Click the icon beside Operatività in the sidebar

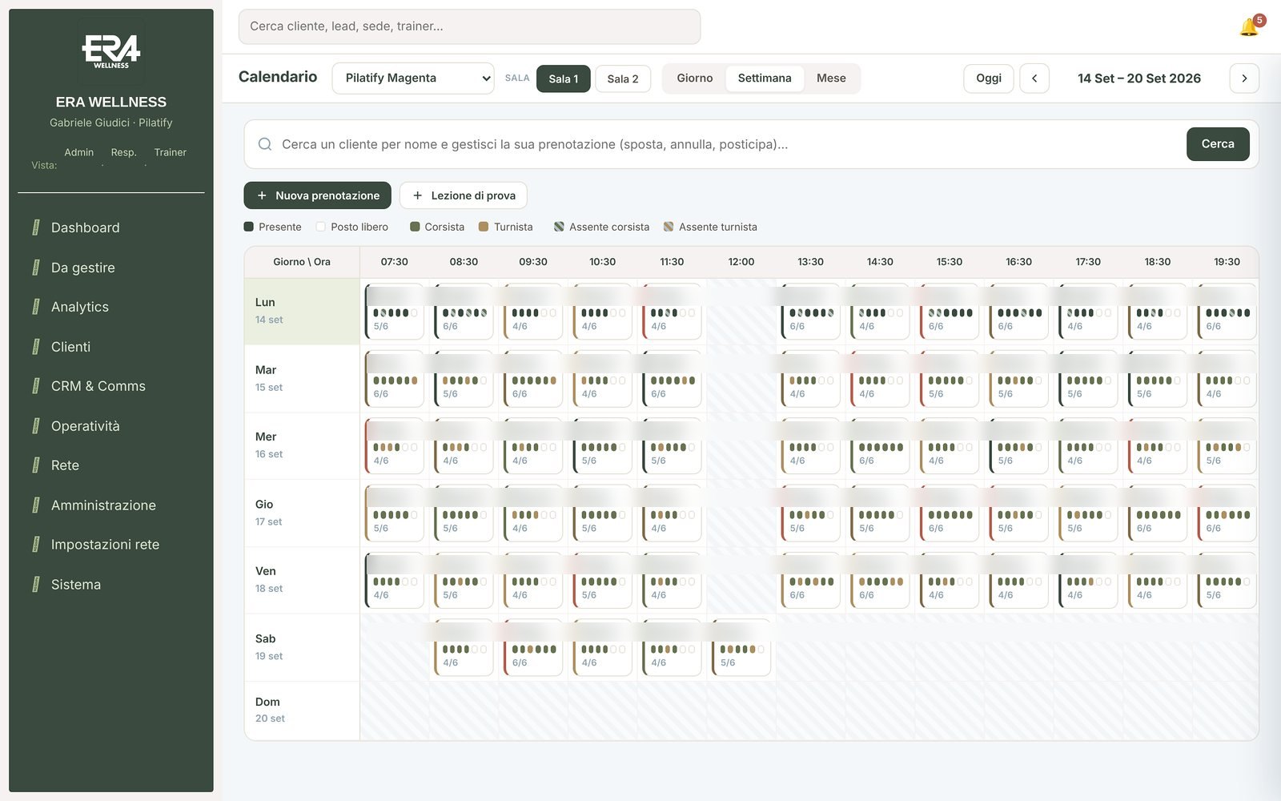coord(36,426)
